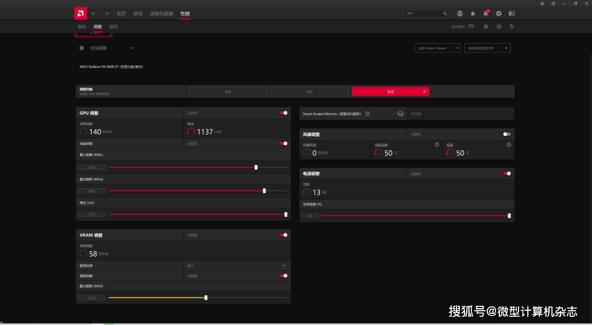Click 启动 Ryzen Master button

tap(437, 48)
